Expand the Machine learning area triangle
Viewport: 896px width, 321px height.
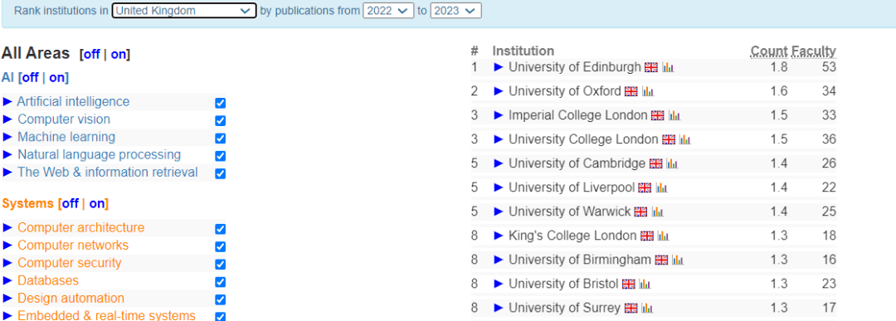7,137
